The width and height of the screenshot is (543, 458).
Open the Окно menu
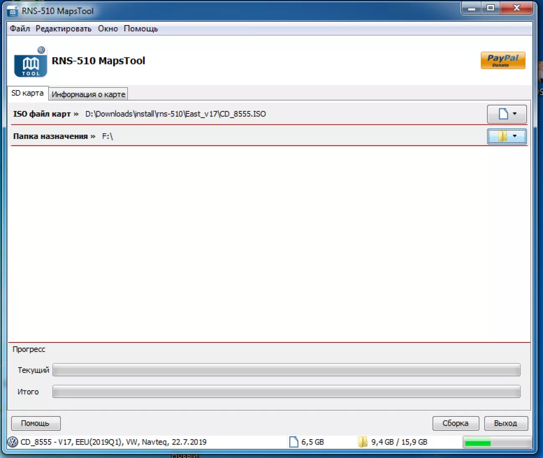coord(108,28)
